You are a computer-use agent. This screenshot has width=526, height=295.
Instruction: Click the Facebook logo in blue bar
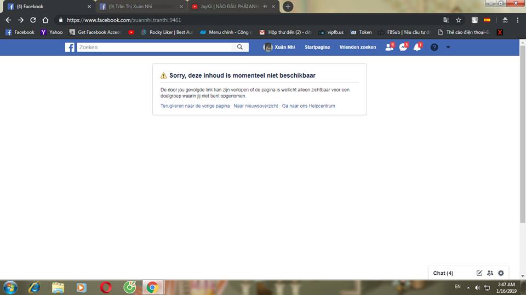(70, 48)
